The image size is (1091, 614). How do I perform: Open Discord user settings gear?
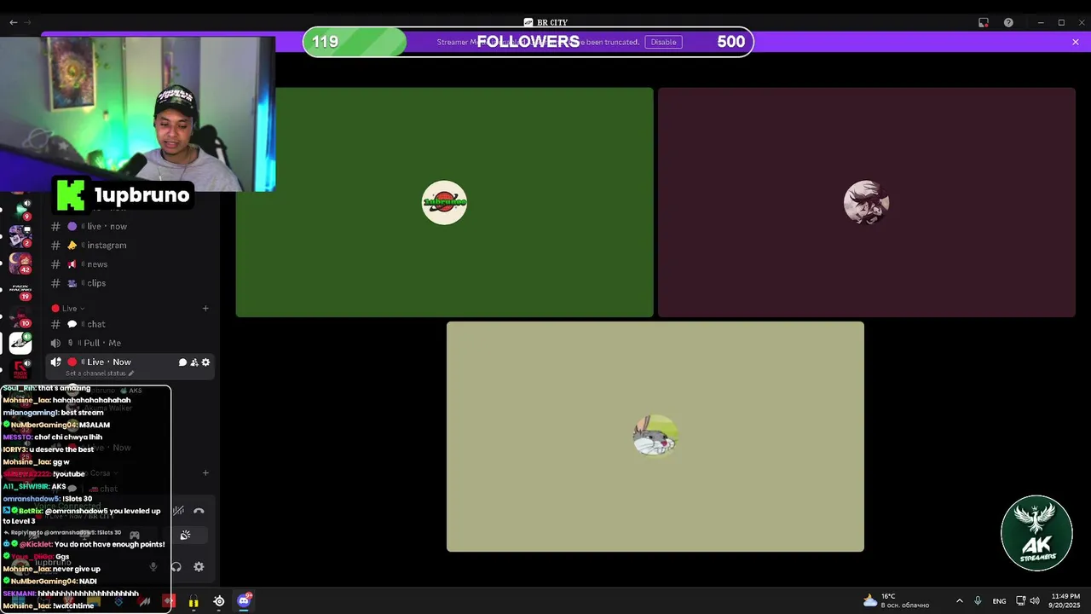click(x=199, y=566)
